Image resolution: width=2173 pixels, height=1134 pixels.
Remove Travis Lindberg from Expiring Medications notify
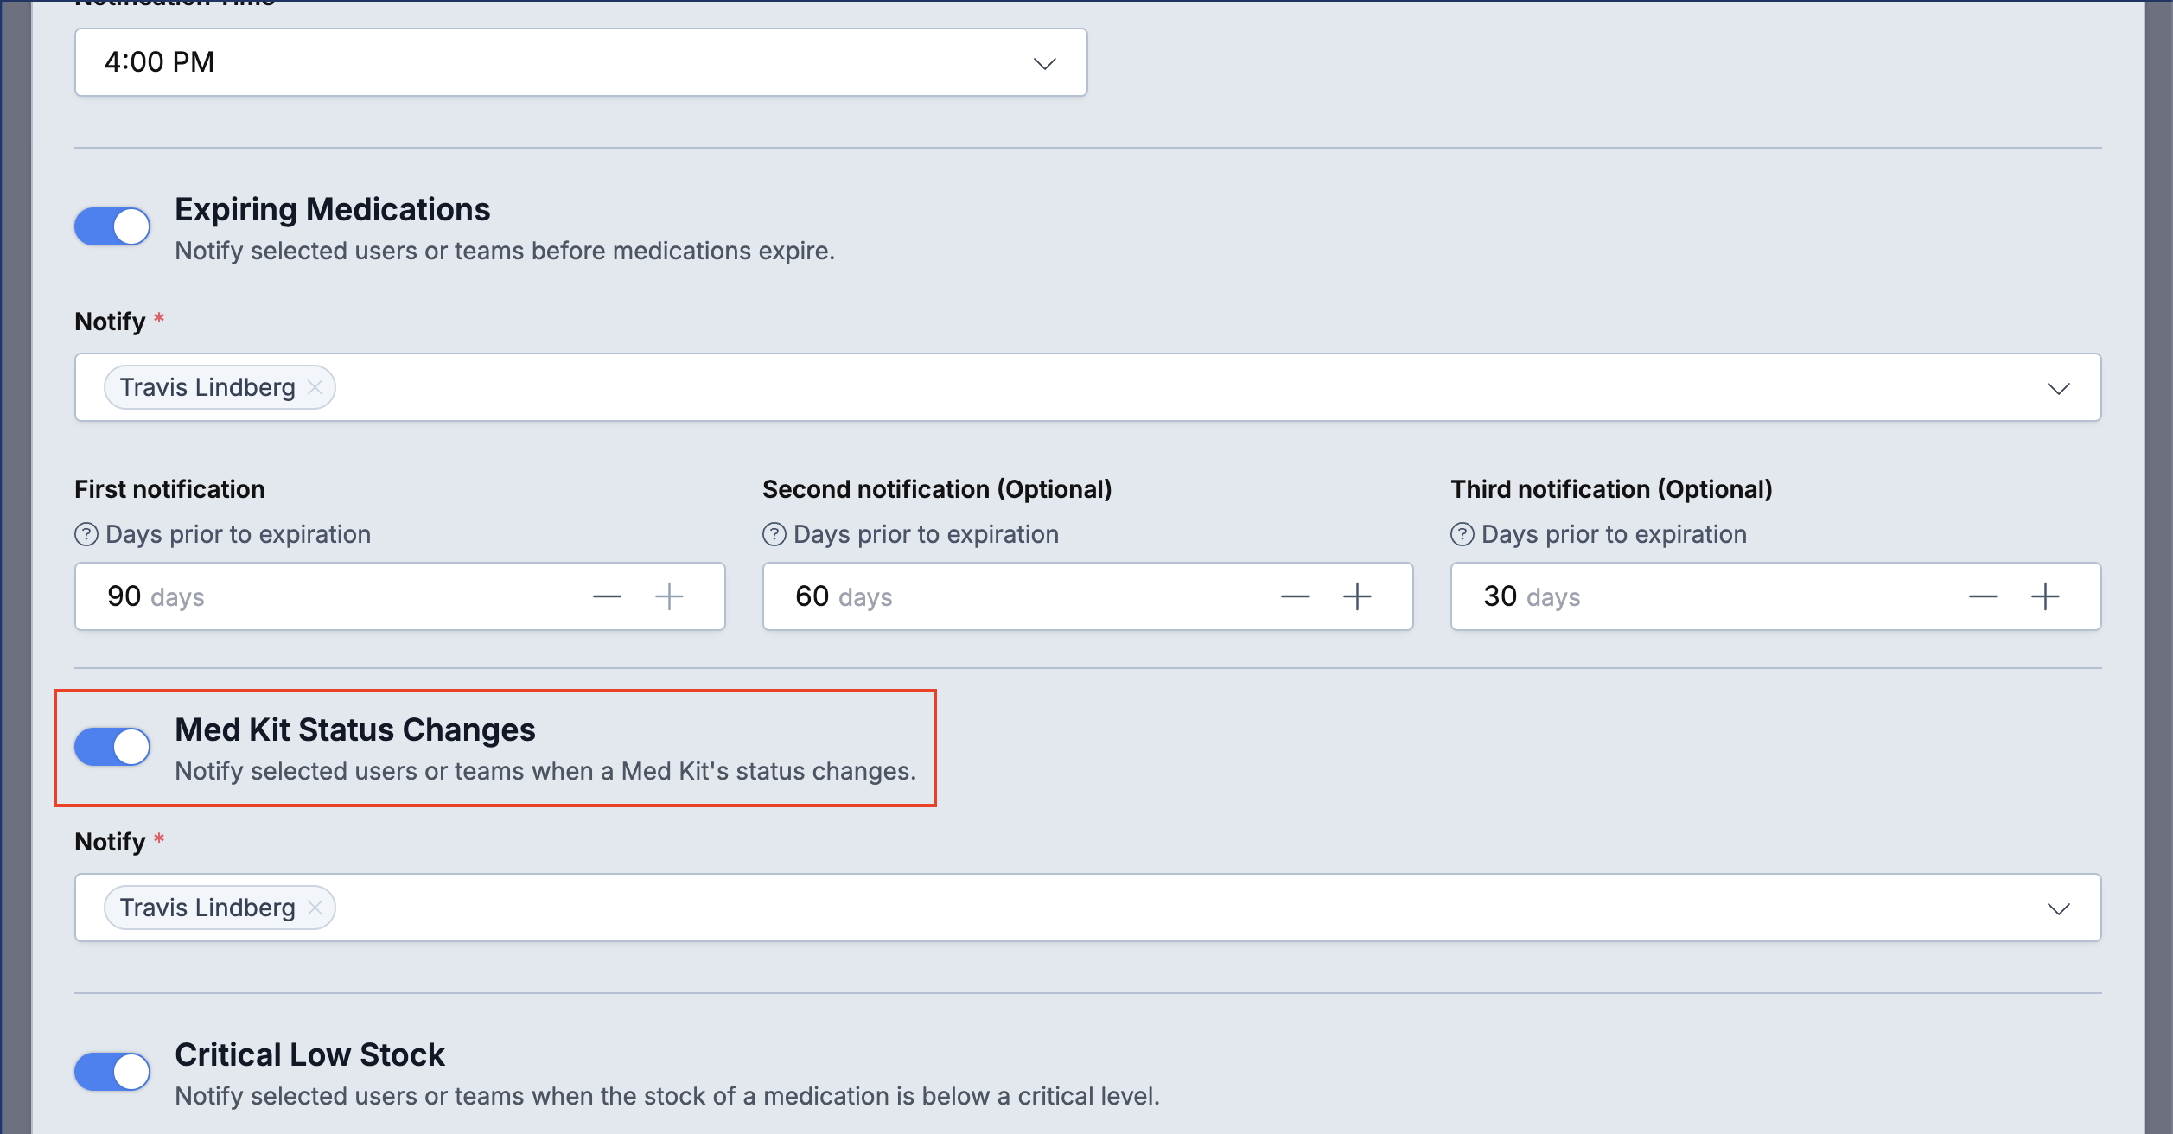pyautogui.click(x=315, y=387)
